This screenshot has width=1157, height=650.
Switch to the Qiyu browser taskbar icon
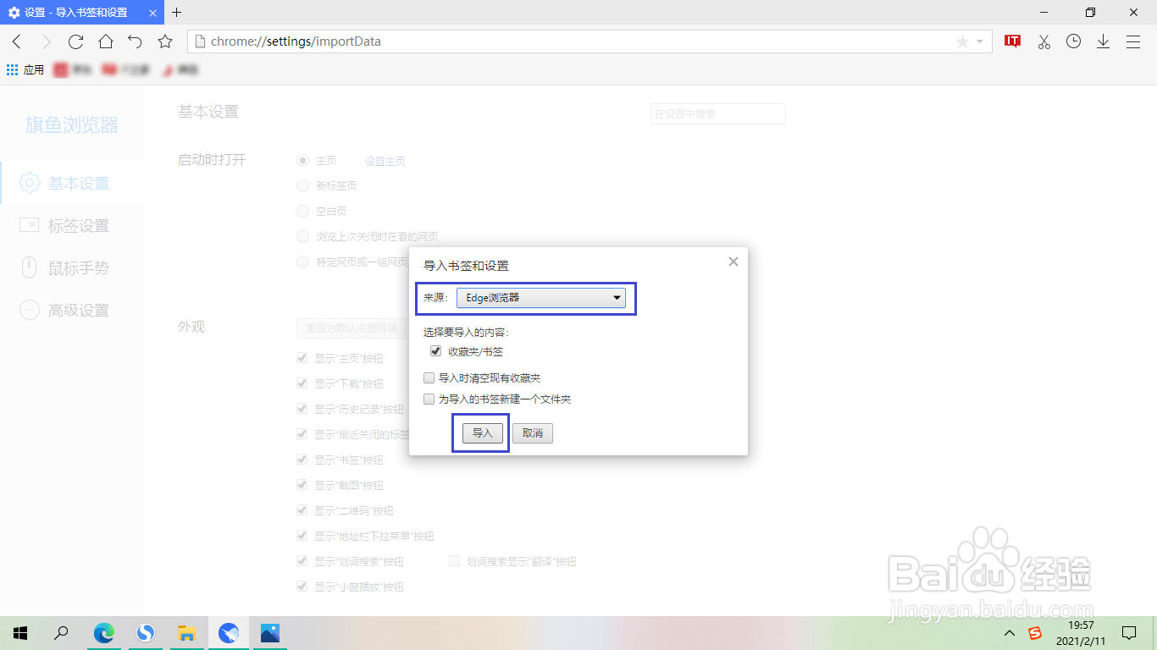(228, 632)
